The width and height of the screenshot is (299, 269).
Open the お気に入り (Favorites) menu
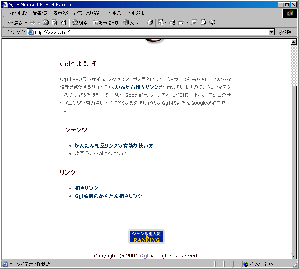tap(87, 13)
